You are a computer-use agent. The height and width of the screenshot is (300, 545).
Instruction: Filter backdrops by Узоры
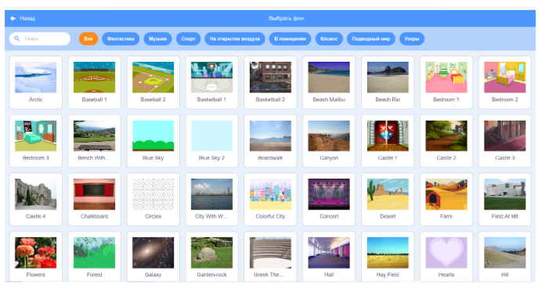[412, 38]
